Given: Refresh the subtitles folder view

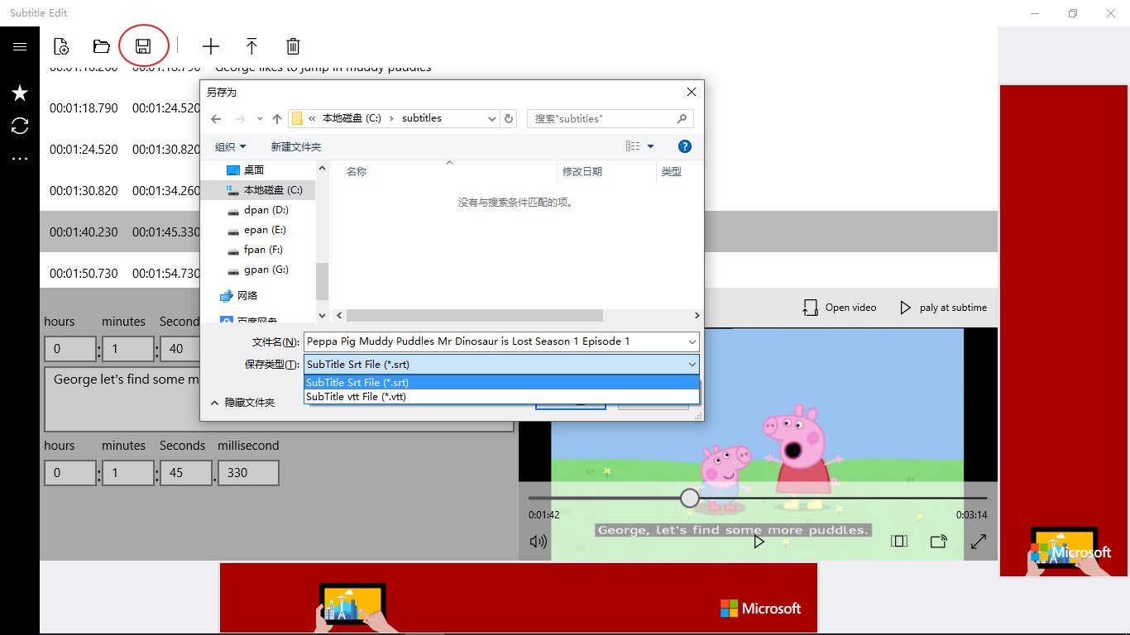Looking at the screenshot, I should pos(509,118).
